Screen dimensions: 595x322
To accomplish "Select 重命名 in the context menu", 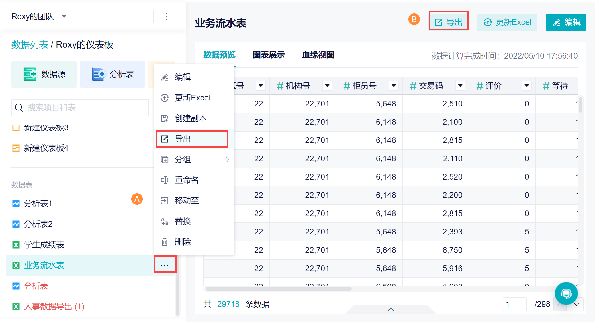I will tap(186, 180).
